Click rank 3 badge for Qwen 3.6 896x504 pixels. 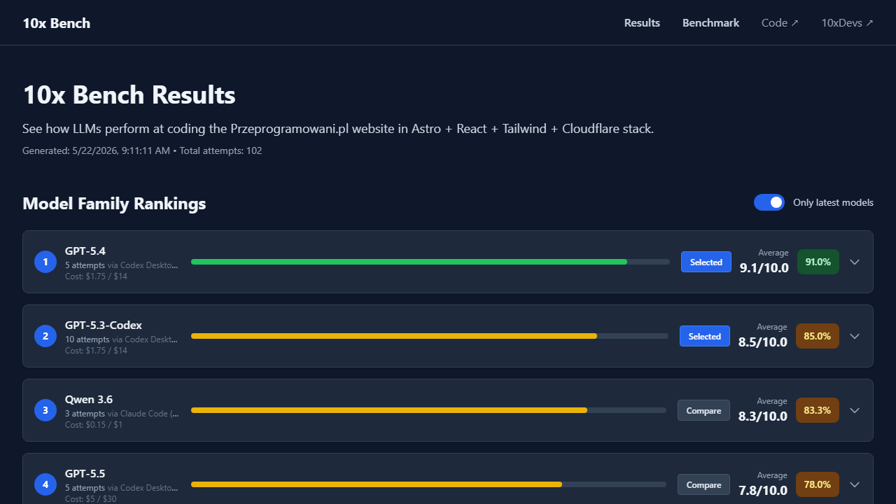tap(45, 410)
